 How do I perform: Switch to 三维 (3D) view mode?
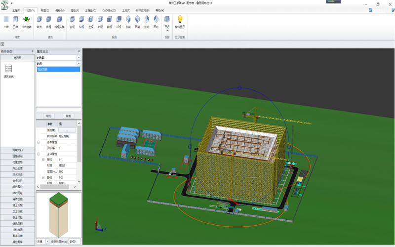(15, 22)
